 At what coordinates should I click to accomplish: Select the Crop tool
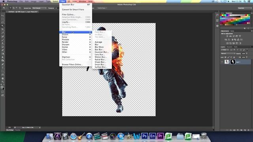[x=3, y=30]
